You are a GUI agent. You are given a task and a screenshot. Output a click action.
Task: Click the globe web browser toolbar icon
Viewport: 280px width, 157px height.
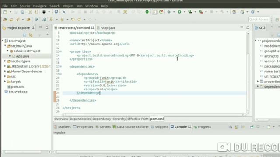[36, 19]
